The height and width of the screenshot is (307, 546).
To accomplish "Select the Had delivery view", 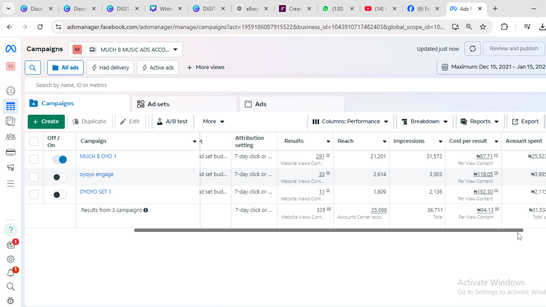I will pyautogui.click(x=110, y=67).
